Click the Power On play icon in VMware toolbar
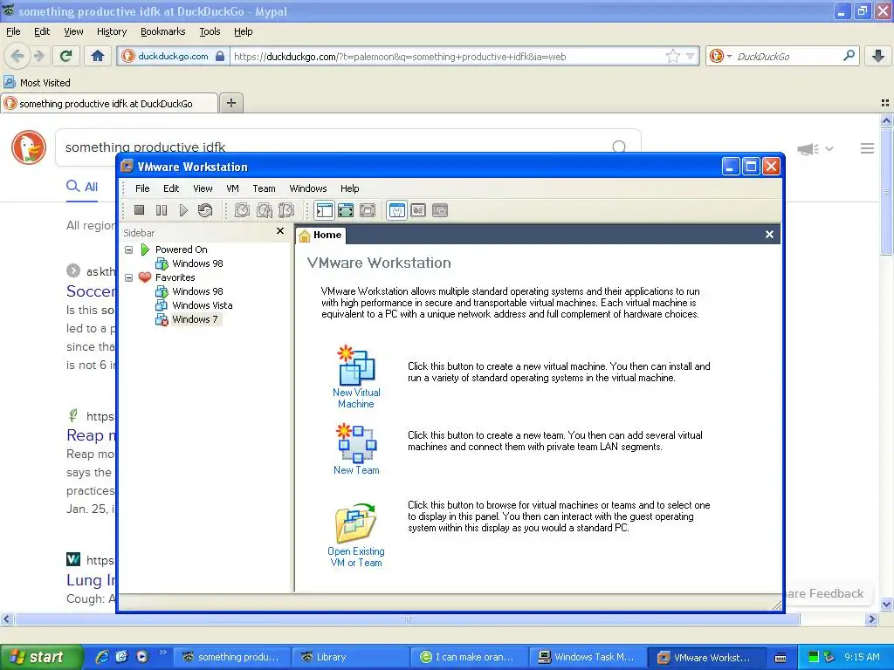This screenshot has width=894, height=670. pyautogui.click(x=183, y=210)
